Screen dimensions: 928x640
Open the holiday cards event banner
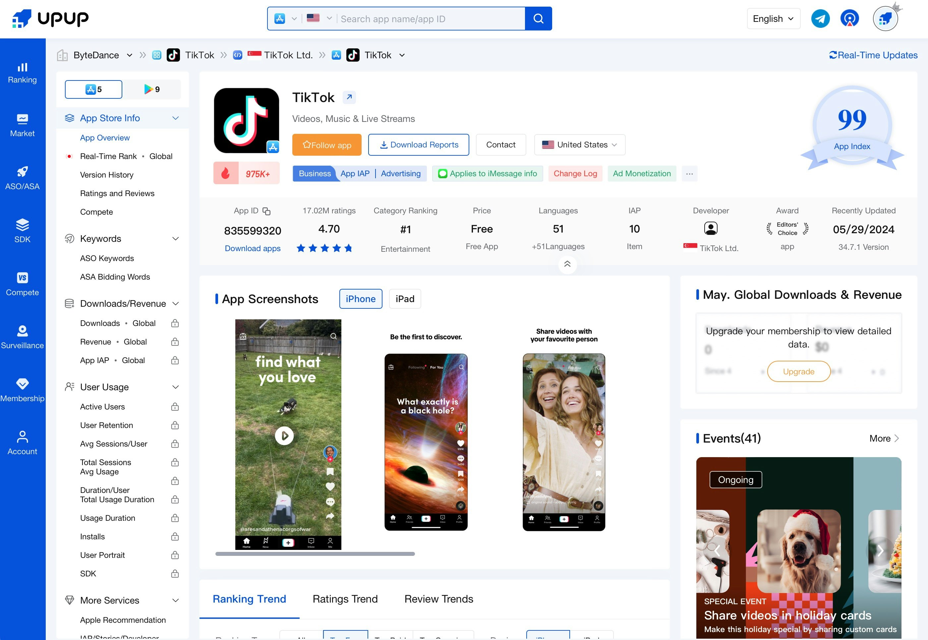(798, 548)
